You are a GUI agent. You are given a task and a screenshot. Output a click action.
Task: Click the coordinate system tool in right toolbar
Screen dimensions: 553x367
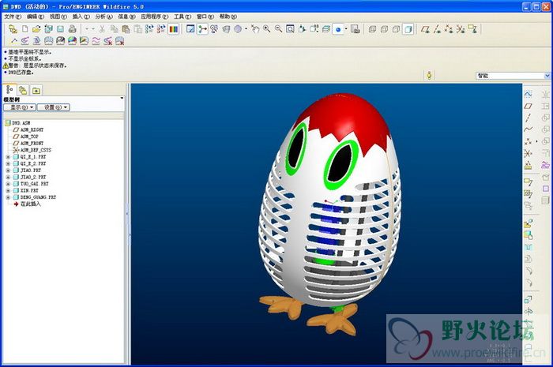point(528,153)
